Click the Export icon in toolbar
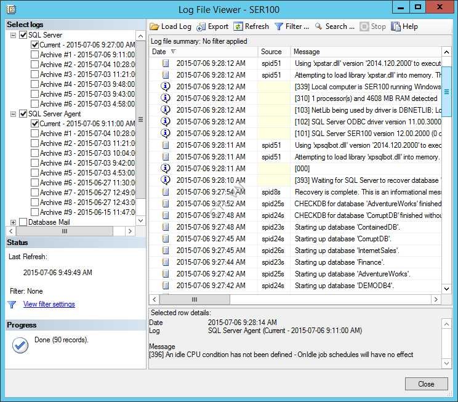The image size is (458, 402). point(201,26)
